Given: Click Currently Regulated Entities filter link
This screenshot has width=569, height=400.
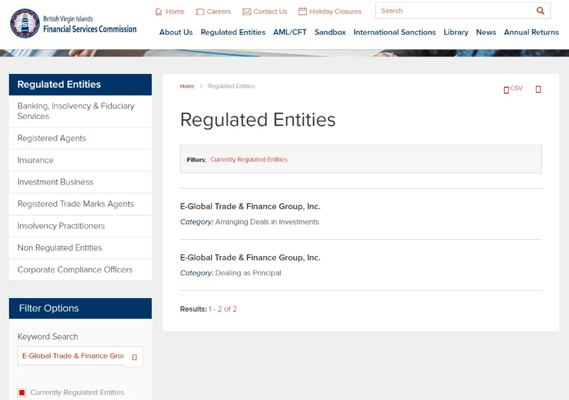Looking at the screenshot, I should coord(249,160).
